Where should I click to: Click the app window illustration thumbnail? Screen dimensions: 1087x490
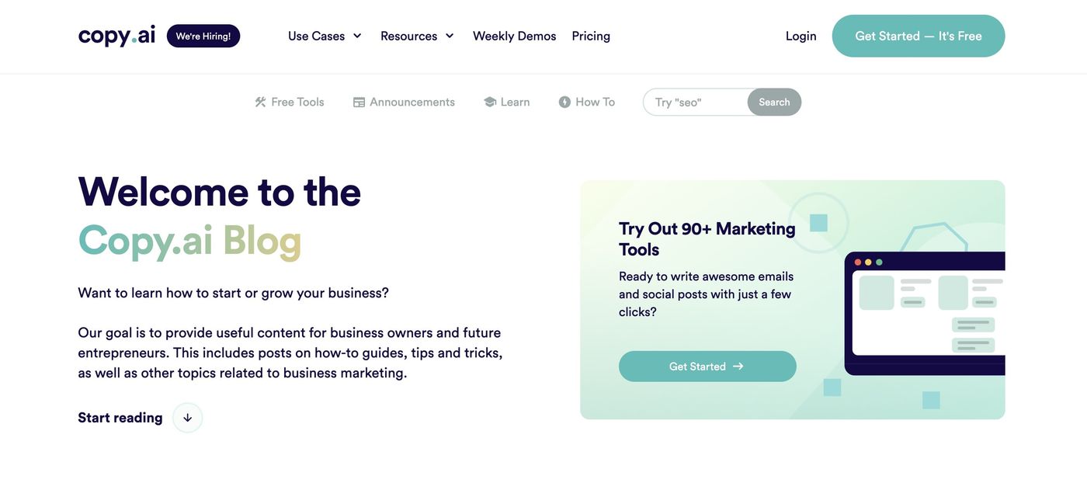(925, 314)
